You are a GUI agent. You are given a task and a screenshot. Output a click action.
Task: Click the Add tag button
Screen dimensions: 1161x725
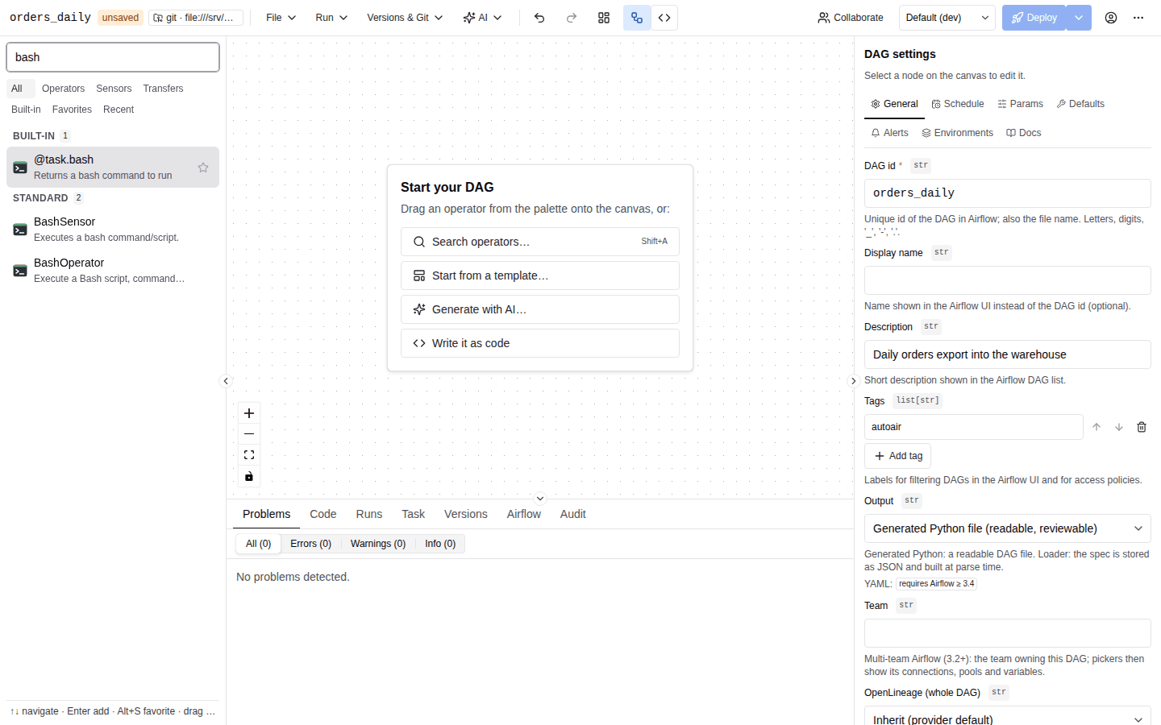pyautogui.click(x=898, y=456)
